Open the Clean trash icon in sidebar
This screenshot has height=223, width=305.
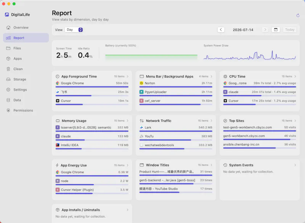[x=8, y=69]
